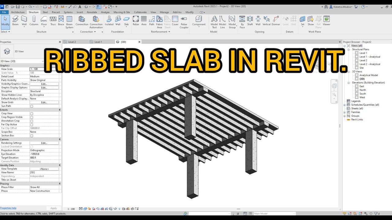The width and height of the screenshot is (392, 220).
Task: Toggle the Far Clip Active checkbox
Action: point(32,125)
